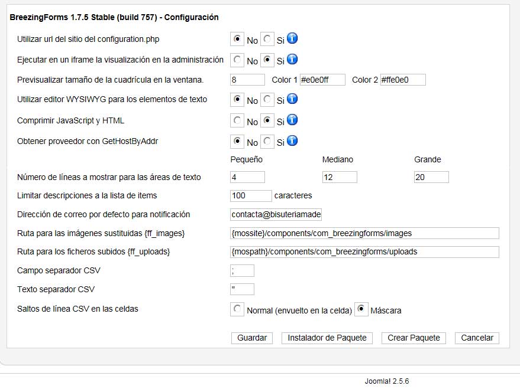Select Si for Obtener proveedor con GetHostByAddr
The width and height of the screenshot is (520, 389).
tap(267, 141)
